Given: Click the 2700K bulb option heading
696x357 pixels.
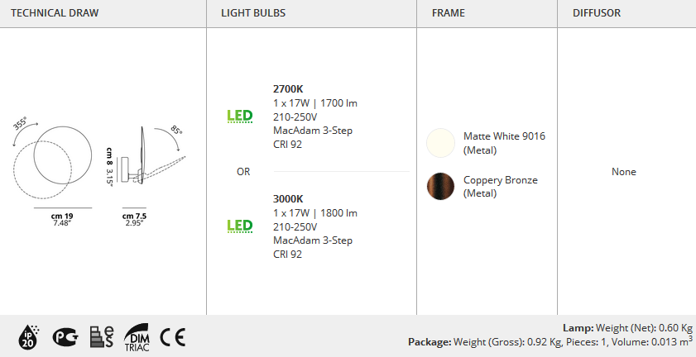Looking at the screenshot, I should click(x=288, y=88).
